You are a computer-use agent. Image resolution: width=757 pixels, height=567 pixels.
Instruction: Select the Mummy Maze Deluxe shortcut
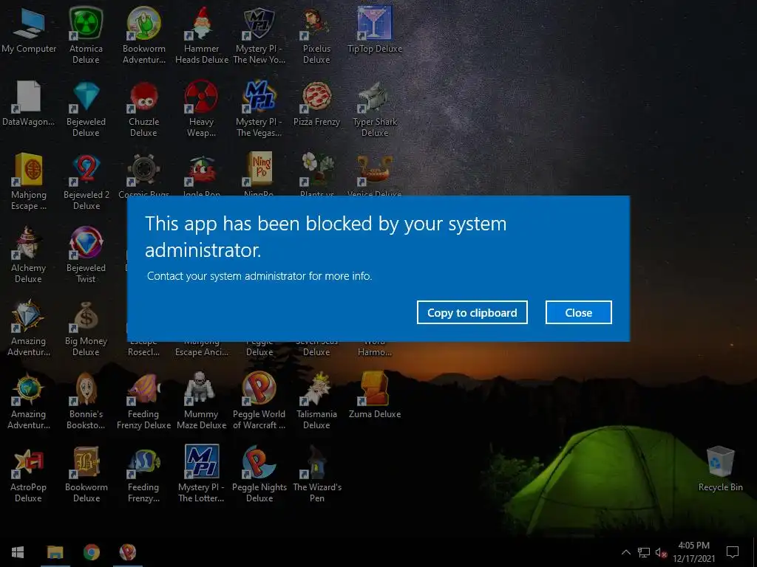click(202, 401)
